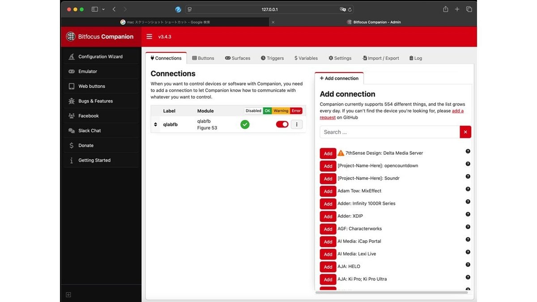Open help for AI Media: Lexi Live
The width and height of the screenshot is (537, 302).
click(468, 252)
